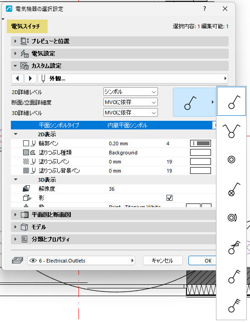Open the 3D詳細レベル dropdown
Image resolution: width=250 pixels, height=322 pixels.
click(x=130, y=113)
